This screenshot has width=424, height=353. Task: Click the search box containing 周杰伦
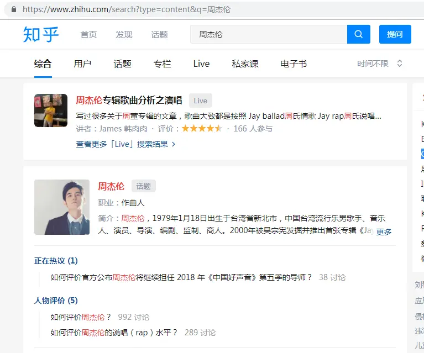tap(269, 34)
